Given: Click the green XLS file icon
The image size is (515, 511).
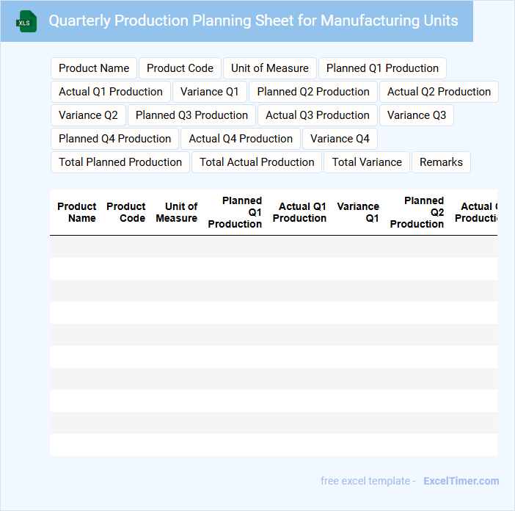Looking at the screenshot, I should pyautogui.click(x=26, y=21).
